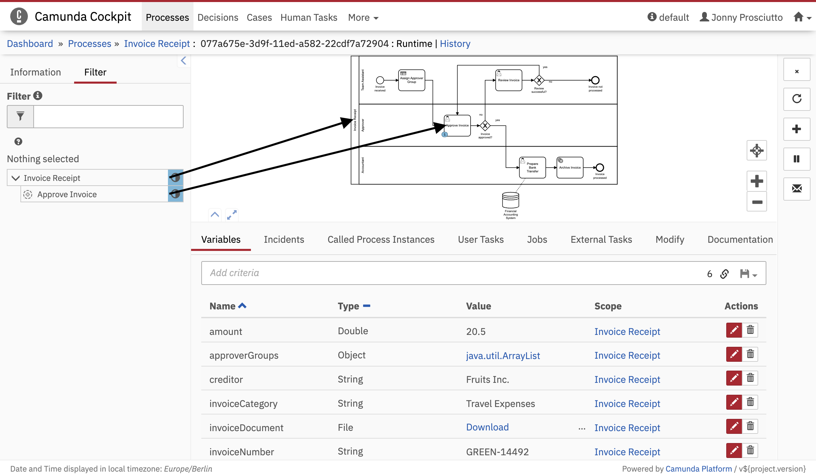Collapse the diagram panel upward chevron
The height and width of the screenshot is (476, 816).
215,215
